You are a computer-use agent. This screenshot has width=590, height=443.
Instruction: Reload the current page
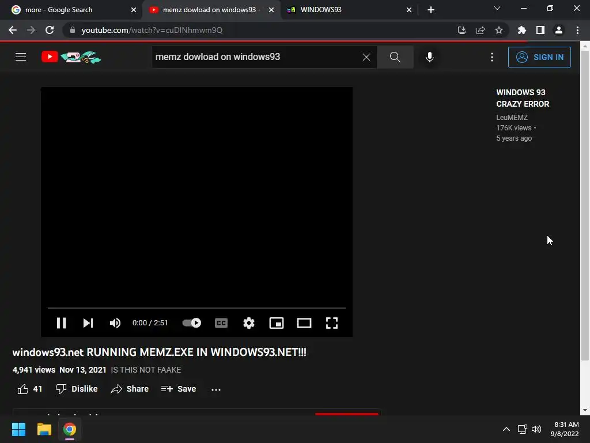click(50, 30)
